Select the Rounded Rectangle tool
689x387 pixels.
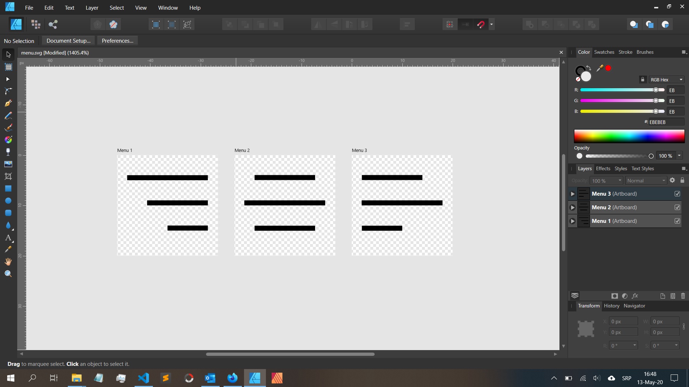click(8, 213)
